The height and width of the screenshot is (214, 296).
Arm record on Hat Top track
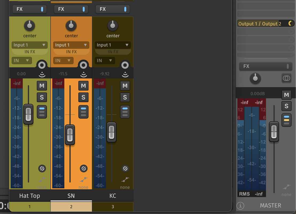point(42,66)
